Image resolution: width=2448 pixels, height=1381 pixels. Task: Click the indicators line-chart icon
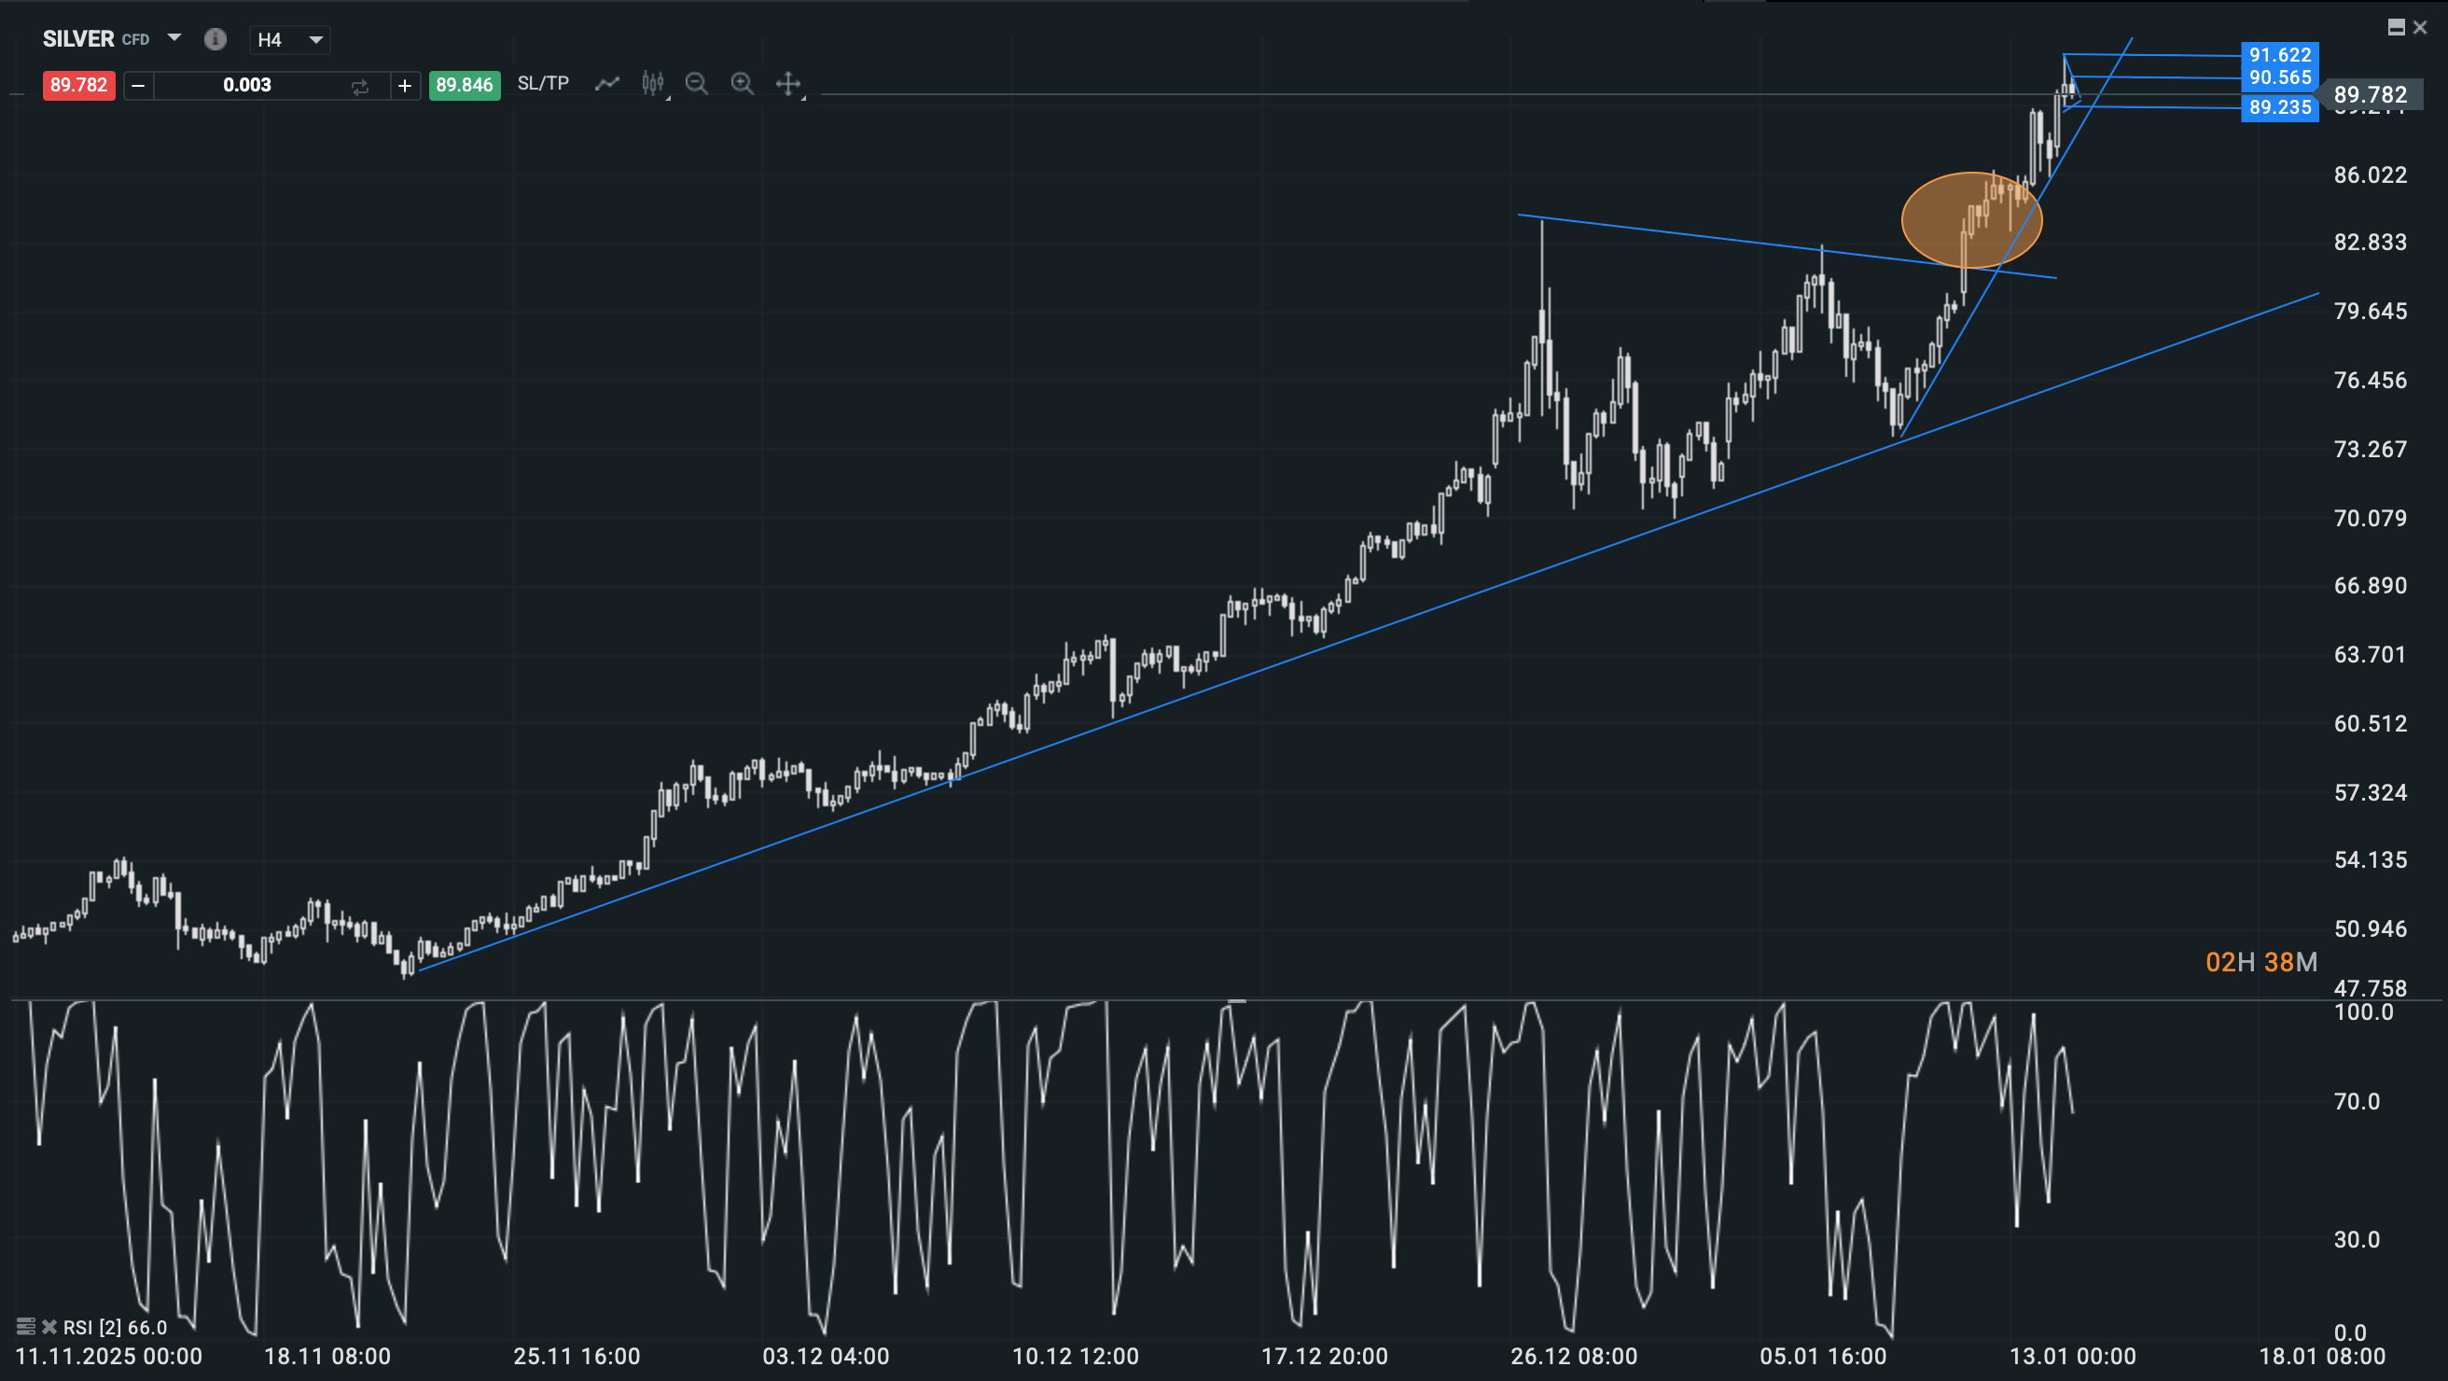[606, 84]
